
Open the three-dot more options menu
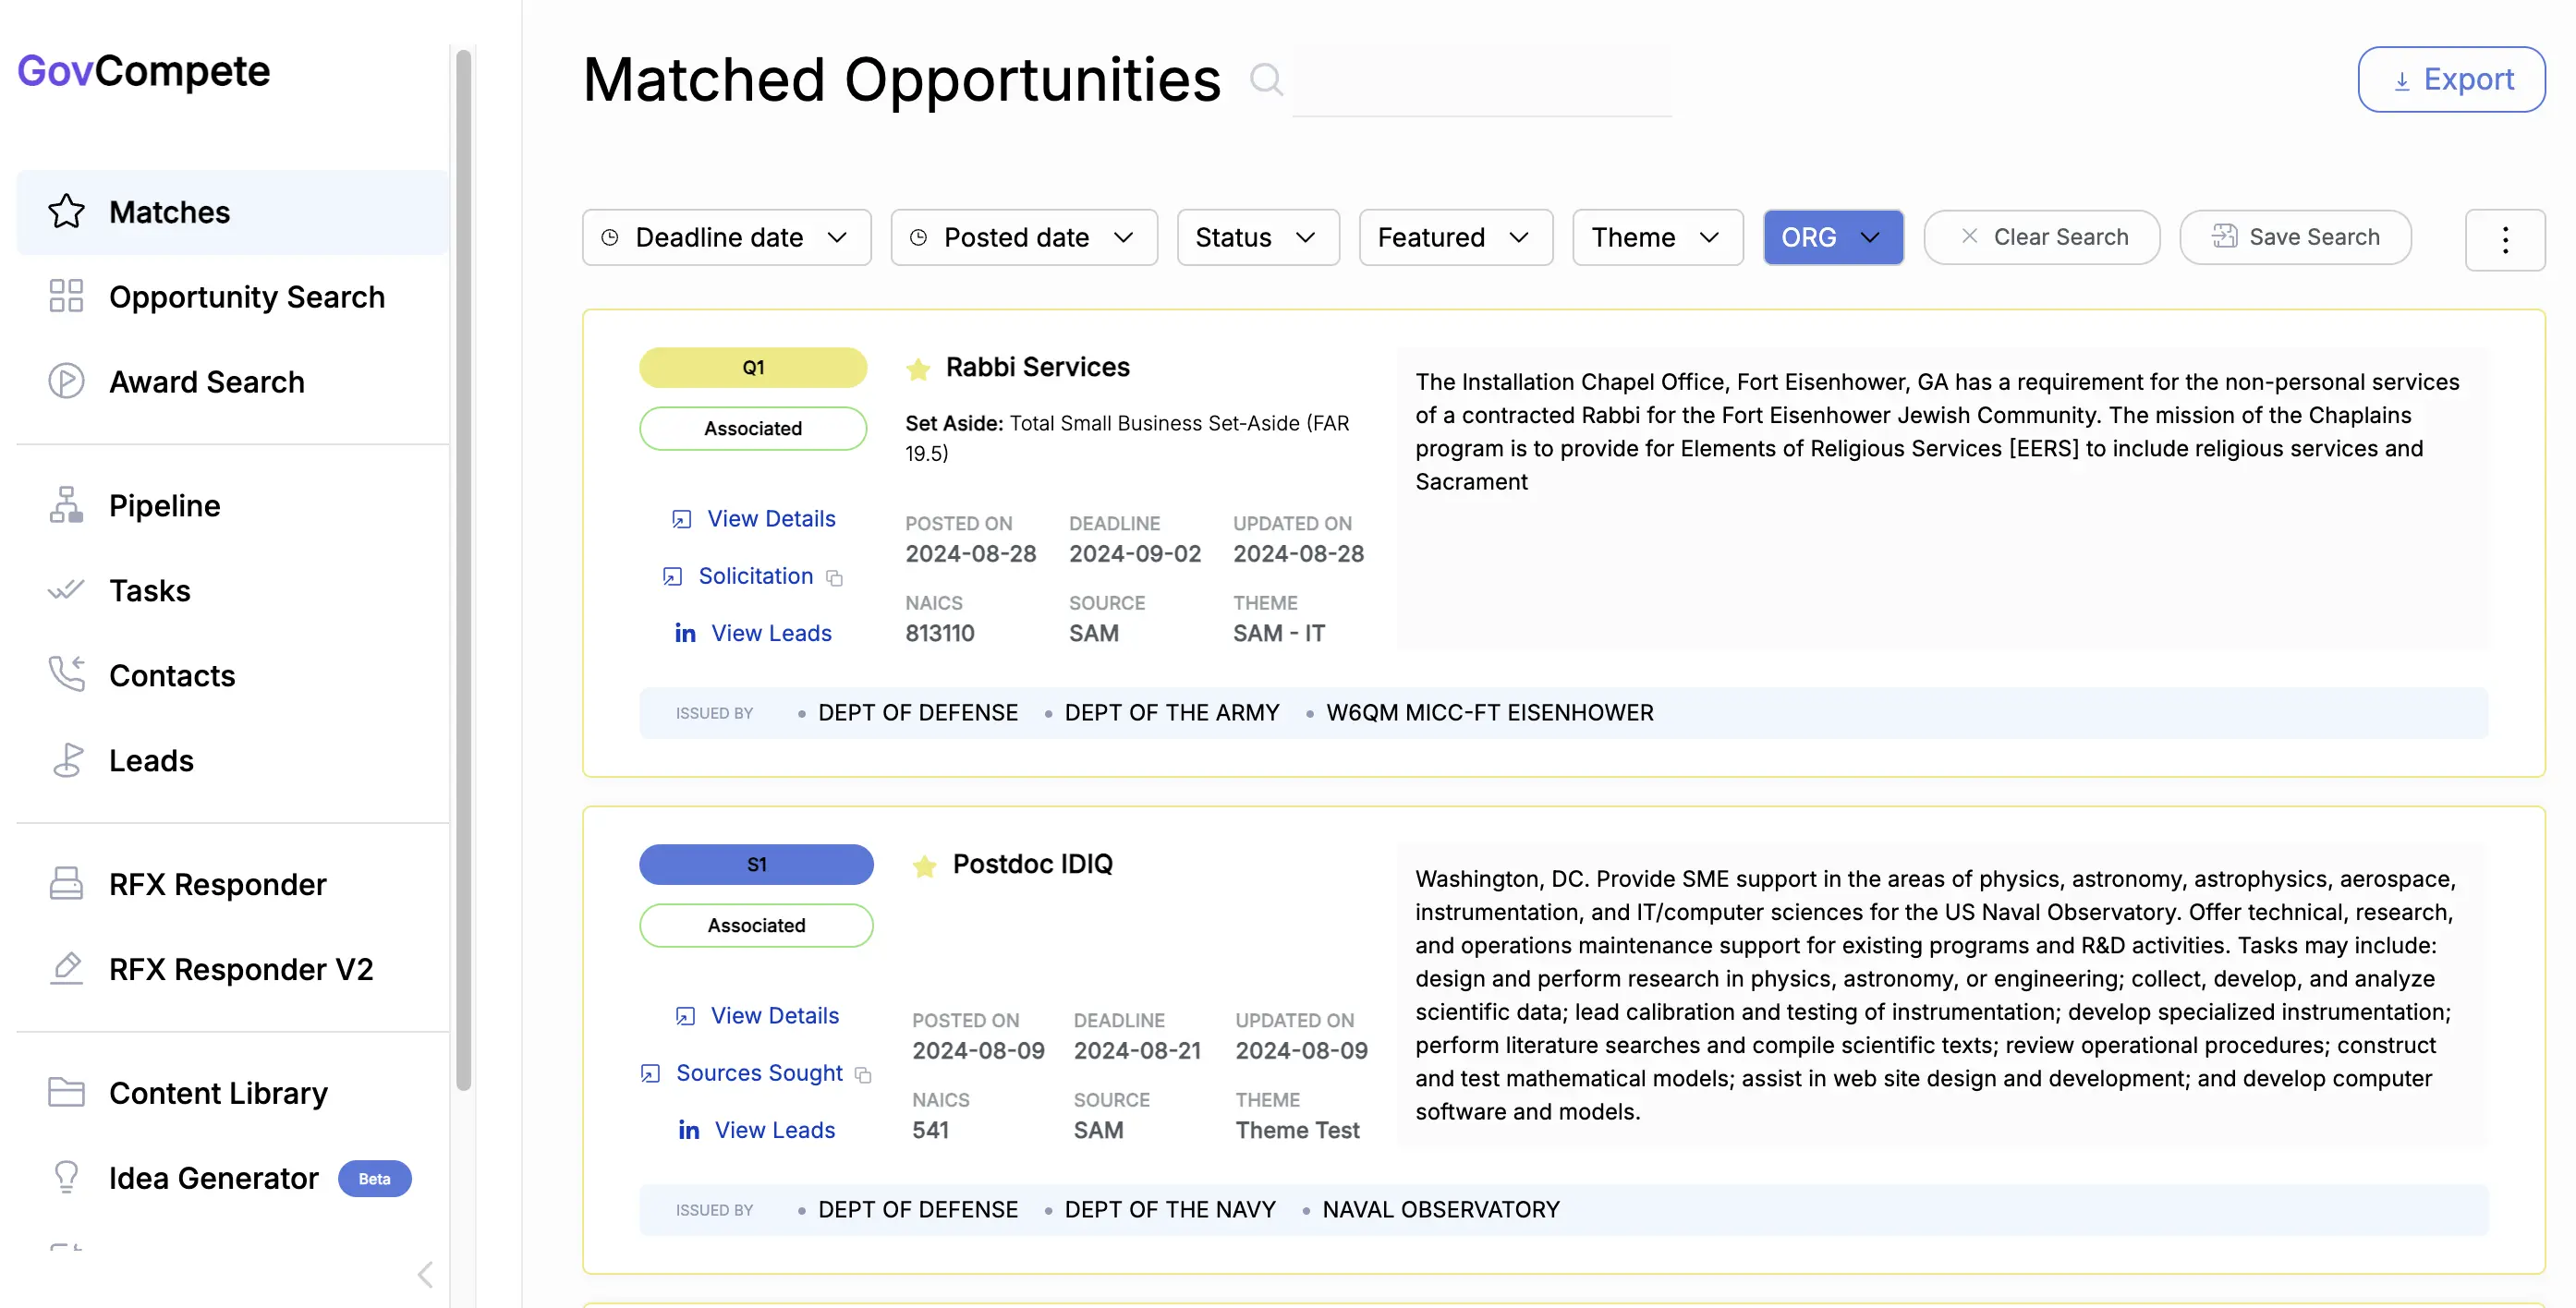(x=2504, y=239)
